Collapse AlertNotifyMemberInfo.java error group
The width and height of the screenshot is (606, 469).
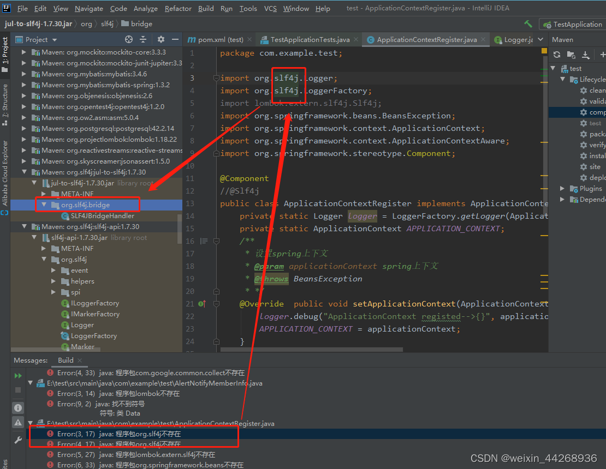point(30,383)
